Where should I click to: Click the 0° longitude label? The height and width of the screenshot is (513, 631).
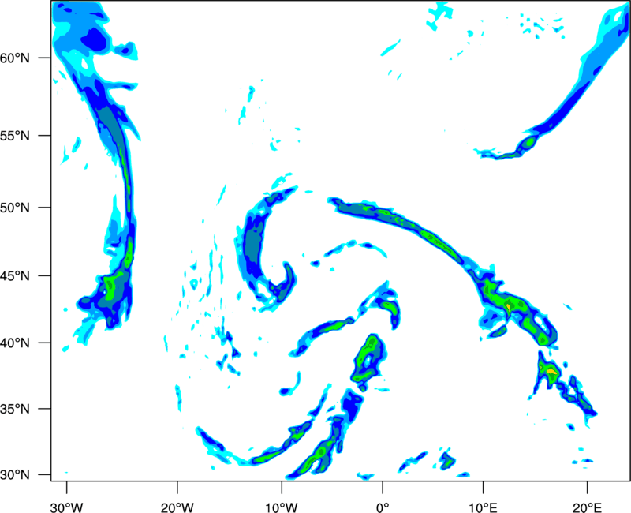point(383,507)
